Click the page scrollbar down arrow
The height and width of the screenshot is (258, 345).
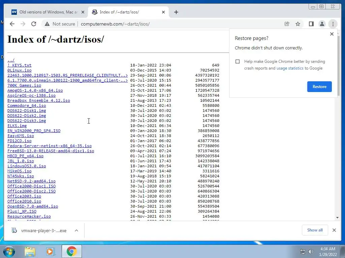(337, 218)
